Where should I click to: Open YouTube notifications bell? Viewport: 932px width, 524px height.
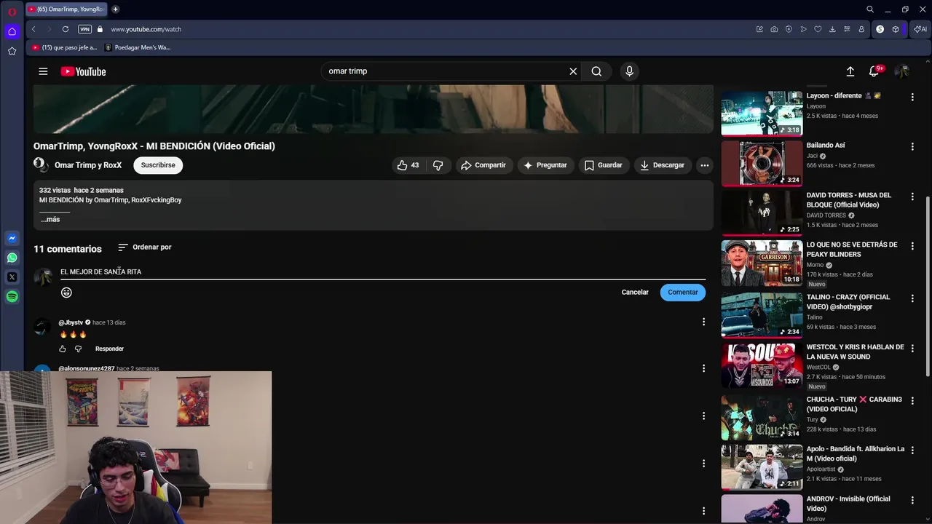click(x=874, y=71)
